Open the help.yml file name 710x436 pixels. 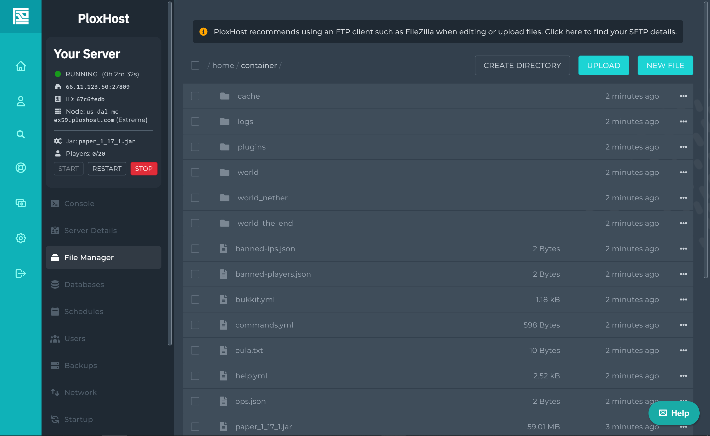(251, 376)
